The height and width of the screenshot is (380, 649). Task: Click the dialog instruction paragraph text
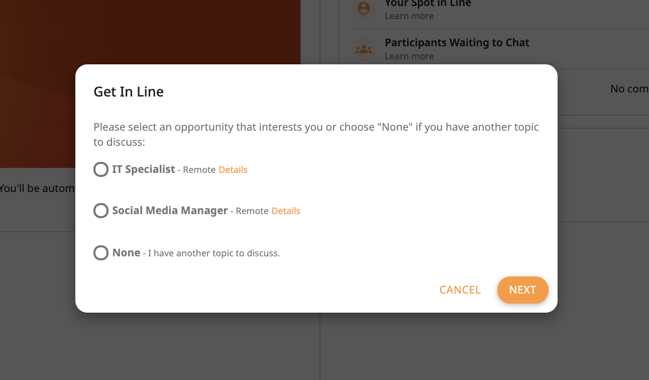(x=316, y=134)
